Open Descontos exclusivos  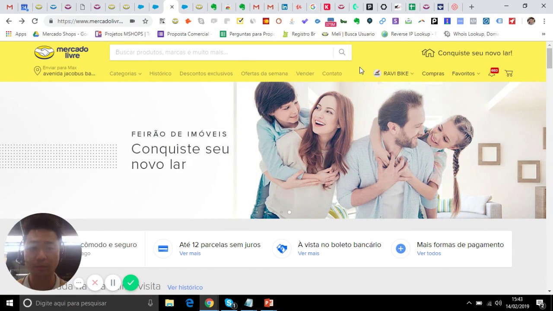[206, 73]
